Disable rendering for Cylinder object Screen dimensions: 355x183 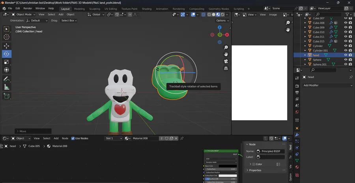tap(350, 46)
